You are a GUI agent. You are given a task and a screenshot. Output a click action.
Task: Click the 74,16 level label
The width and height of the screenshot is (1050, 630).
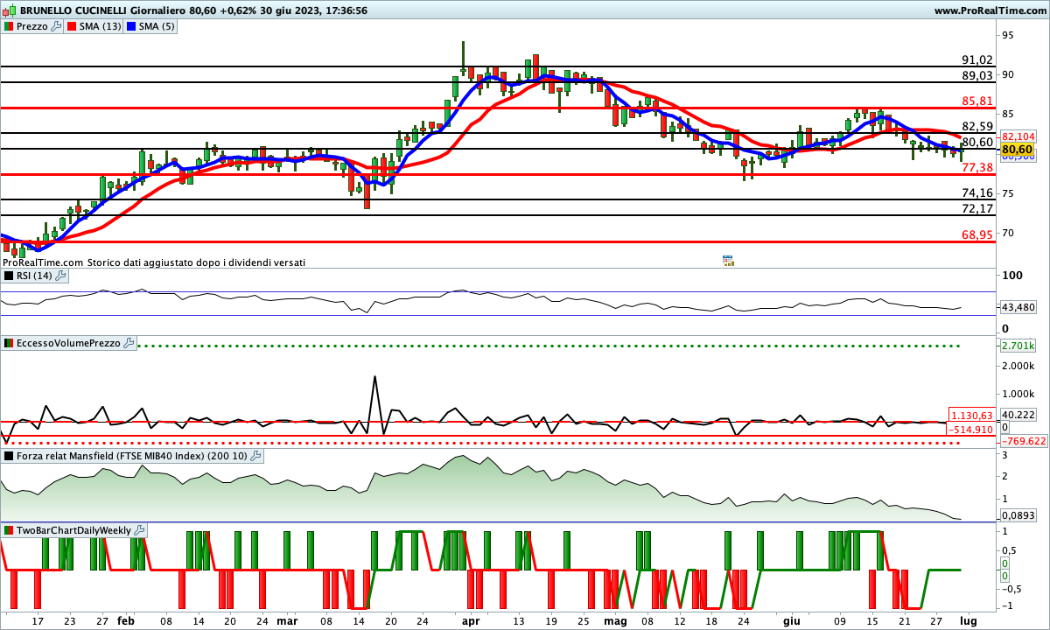(x=977, y=192)
